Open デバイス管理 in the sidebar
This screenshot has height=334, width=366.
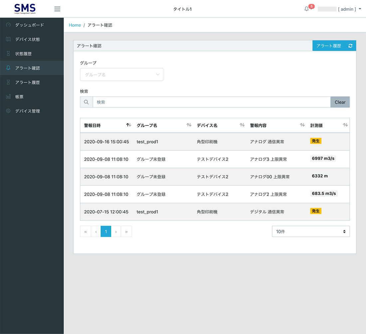point(32,111)
